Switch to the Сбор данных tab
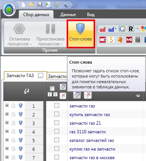This screenshot has width=146, height=161. pyautogui.click(x=36, y=15)
